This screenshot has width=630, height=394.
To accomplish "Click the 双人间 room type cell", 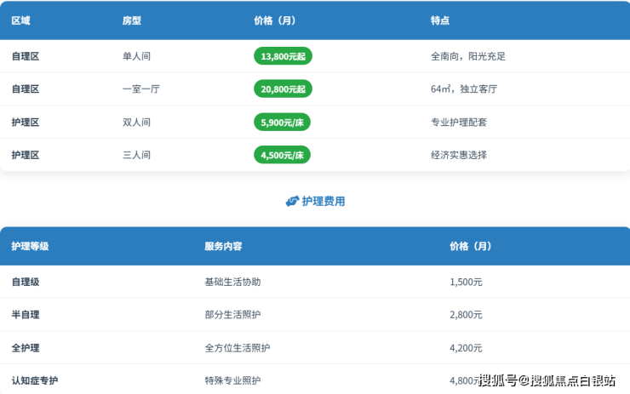I will pos(136,122).
